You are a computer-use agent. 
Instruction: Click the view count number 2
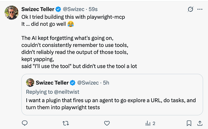[154, 123]
